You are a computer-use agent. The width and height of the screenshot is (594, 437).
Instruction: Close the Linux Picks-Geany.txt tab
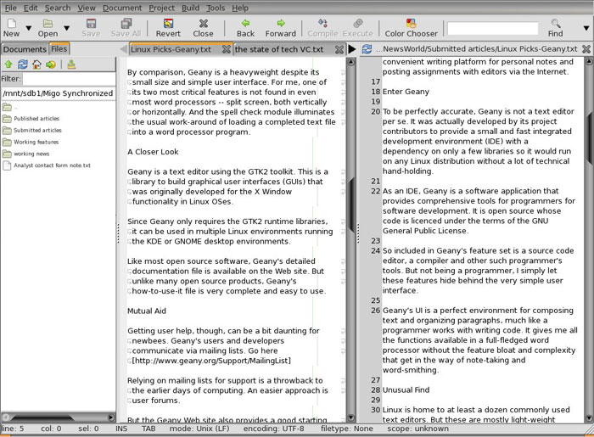[x=227, y=49]
